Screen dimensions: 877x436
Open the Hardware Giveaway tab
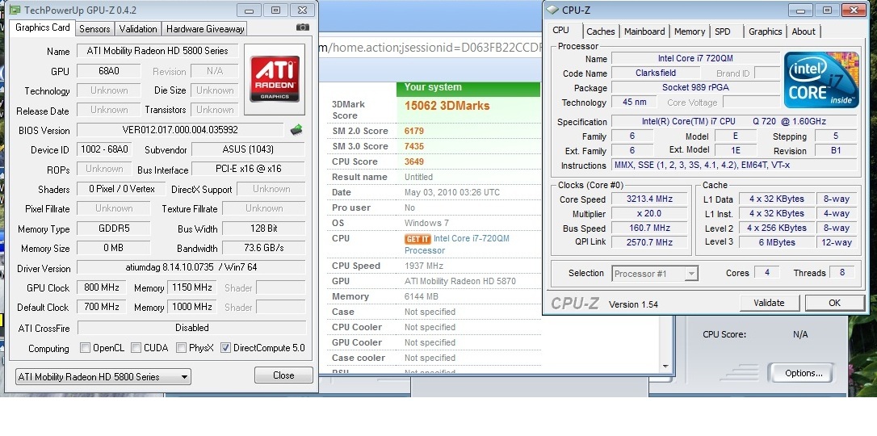tap(204, 29)
